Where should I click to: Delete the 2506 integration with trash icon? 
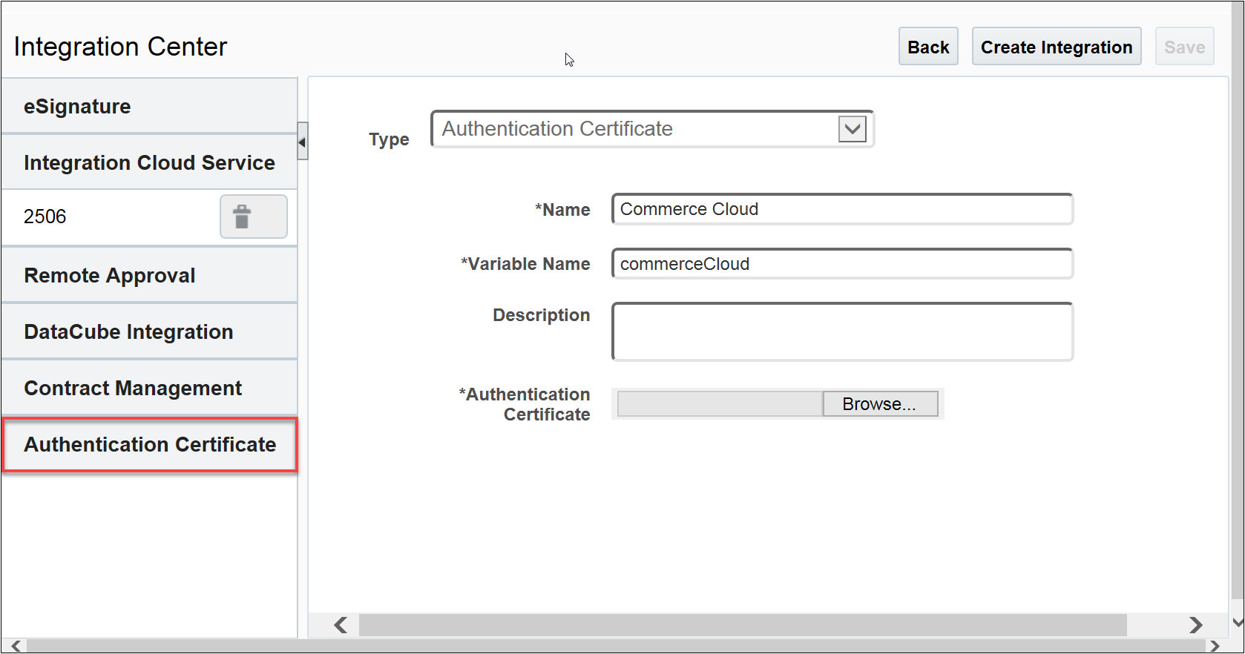tap(253, 217)
